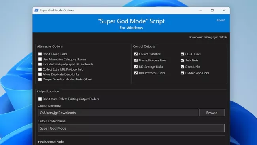Image resolution: width=257 pixels, height=145 pixels.
Task: Close the Super God Mode Options window
Action: pos(224,10)
